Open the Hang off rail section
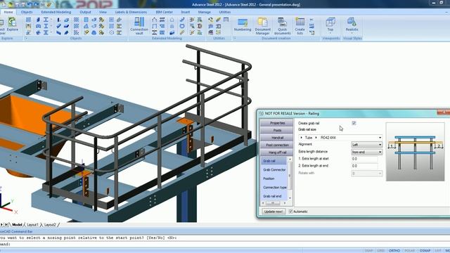The height and width of the screenshot is (253, 450). pyautogui.click(x=276, y=153)
